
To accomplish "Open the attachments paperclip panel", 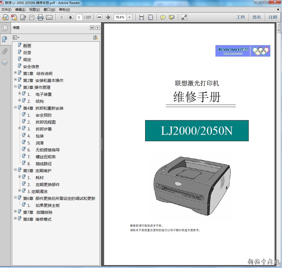I will point(5,51).
